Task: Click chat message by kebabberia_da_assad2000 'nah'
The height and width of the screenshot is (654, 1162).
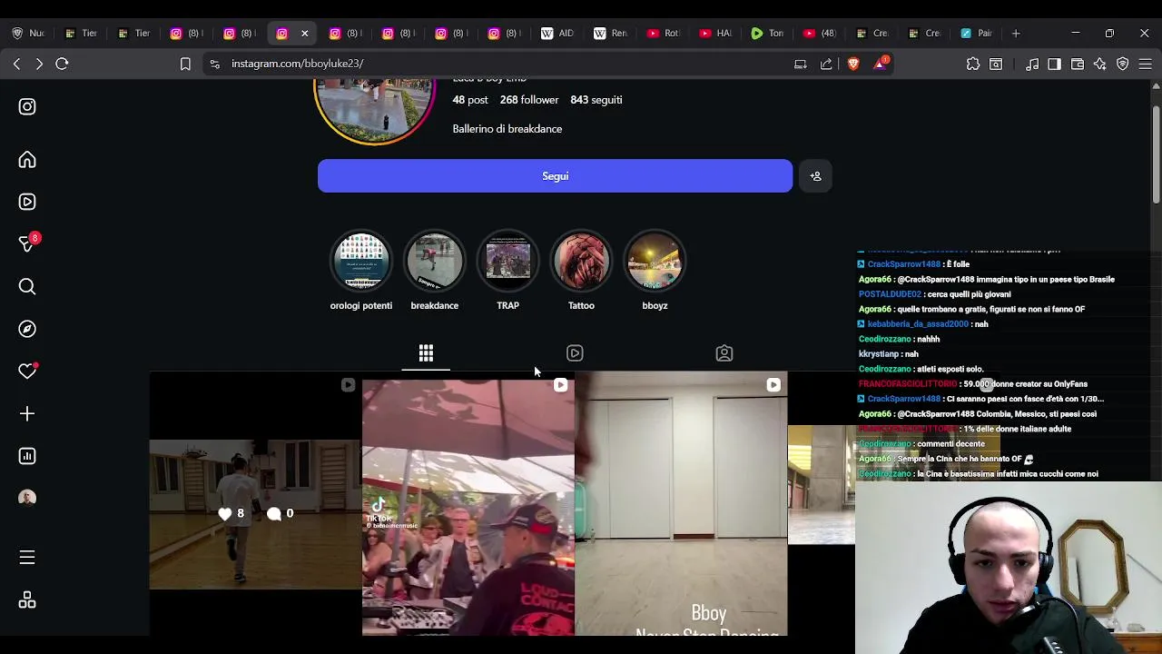Action: pyautogui.click(x=923, y=324)
